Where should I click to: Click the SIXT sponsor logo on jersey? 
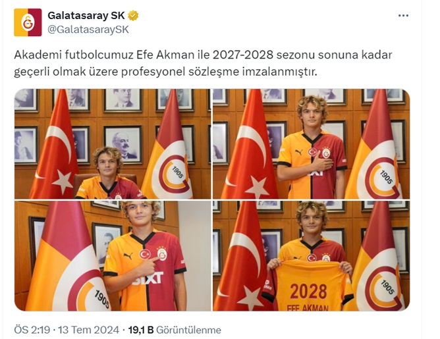[148, 278]
